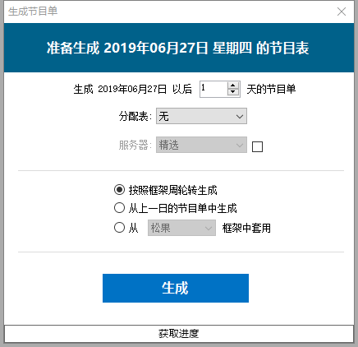Click the 准备生成 header banner
The height and width of the screenshot is (347, 358).
[x=179, y=48]
